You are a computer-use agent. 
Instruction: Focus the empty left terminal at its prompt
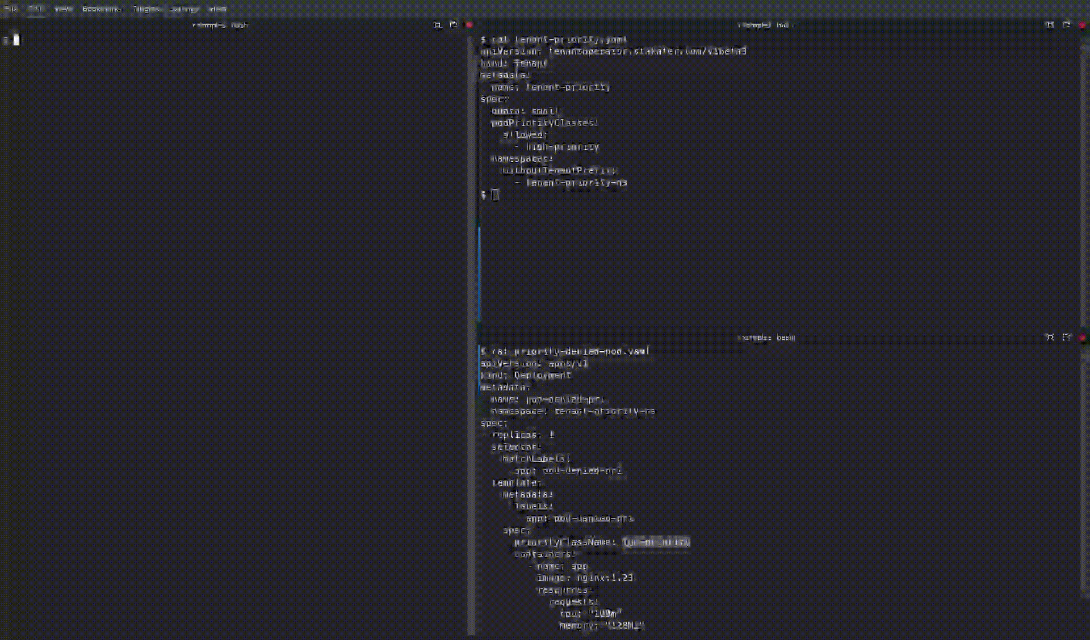16,40
